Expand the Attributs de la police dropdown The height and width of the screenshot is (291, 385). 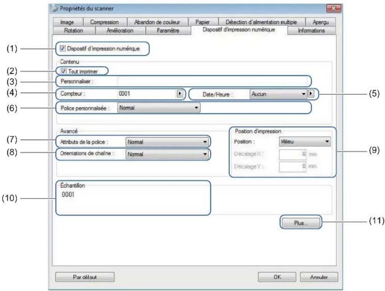pyautogui.click(x=167, y=142)
